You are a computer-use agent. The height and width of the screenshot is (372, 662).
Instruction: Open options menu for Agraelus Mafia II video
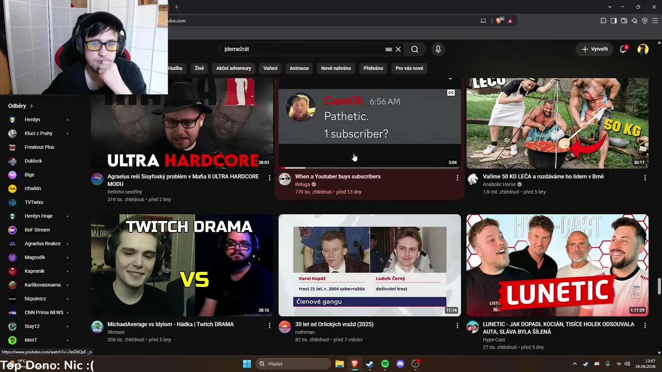pos(269,177)
